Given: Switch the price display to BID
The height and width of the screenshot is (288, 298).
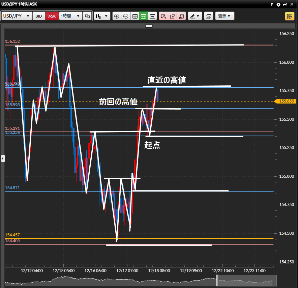Looking at the screenshot, I should tap(39, 16).
